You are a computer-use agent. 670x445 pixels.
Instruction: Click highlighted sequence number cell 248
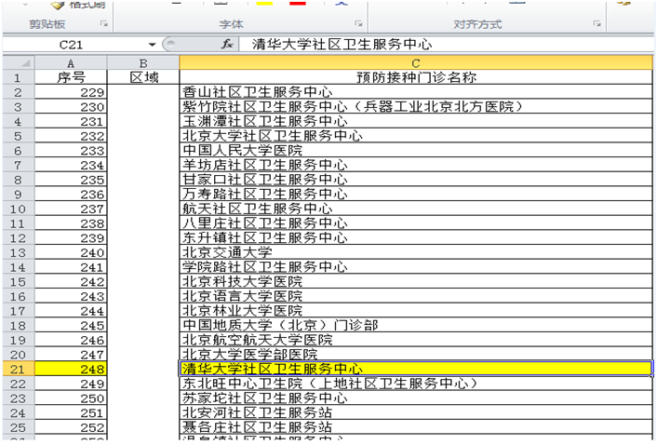coord(71,369)
